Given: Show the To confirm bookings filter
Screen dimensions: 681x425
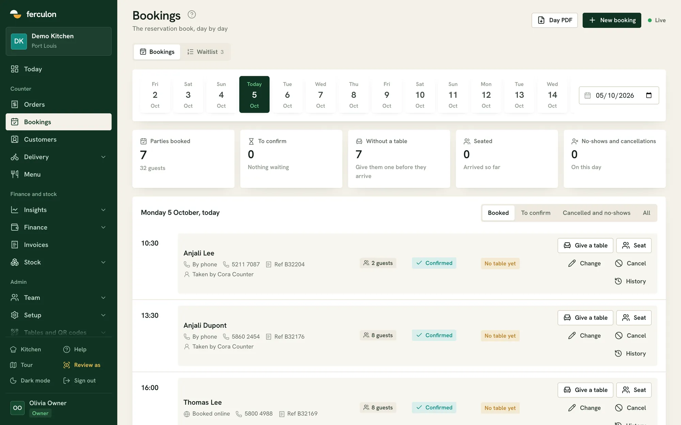Looking at the screenshot, I should (x=536, y=213).
